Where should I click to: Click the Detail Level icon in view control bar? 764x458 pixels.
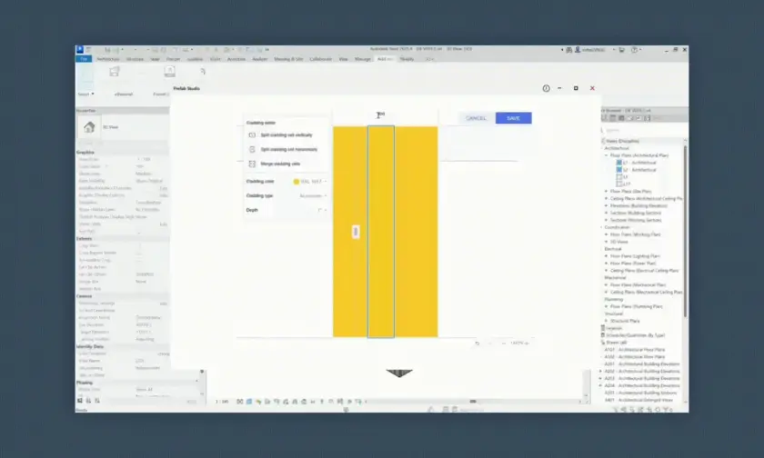240,402
